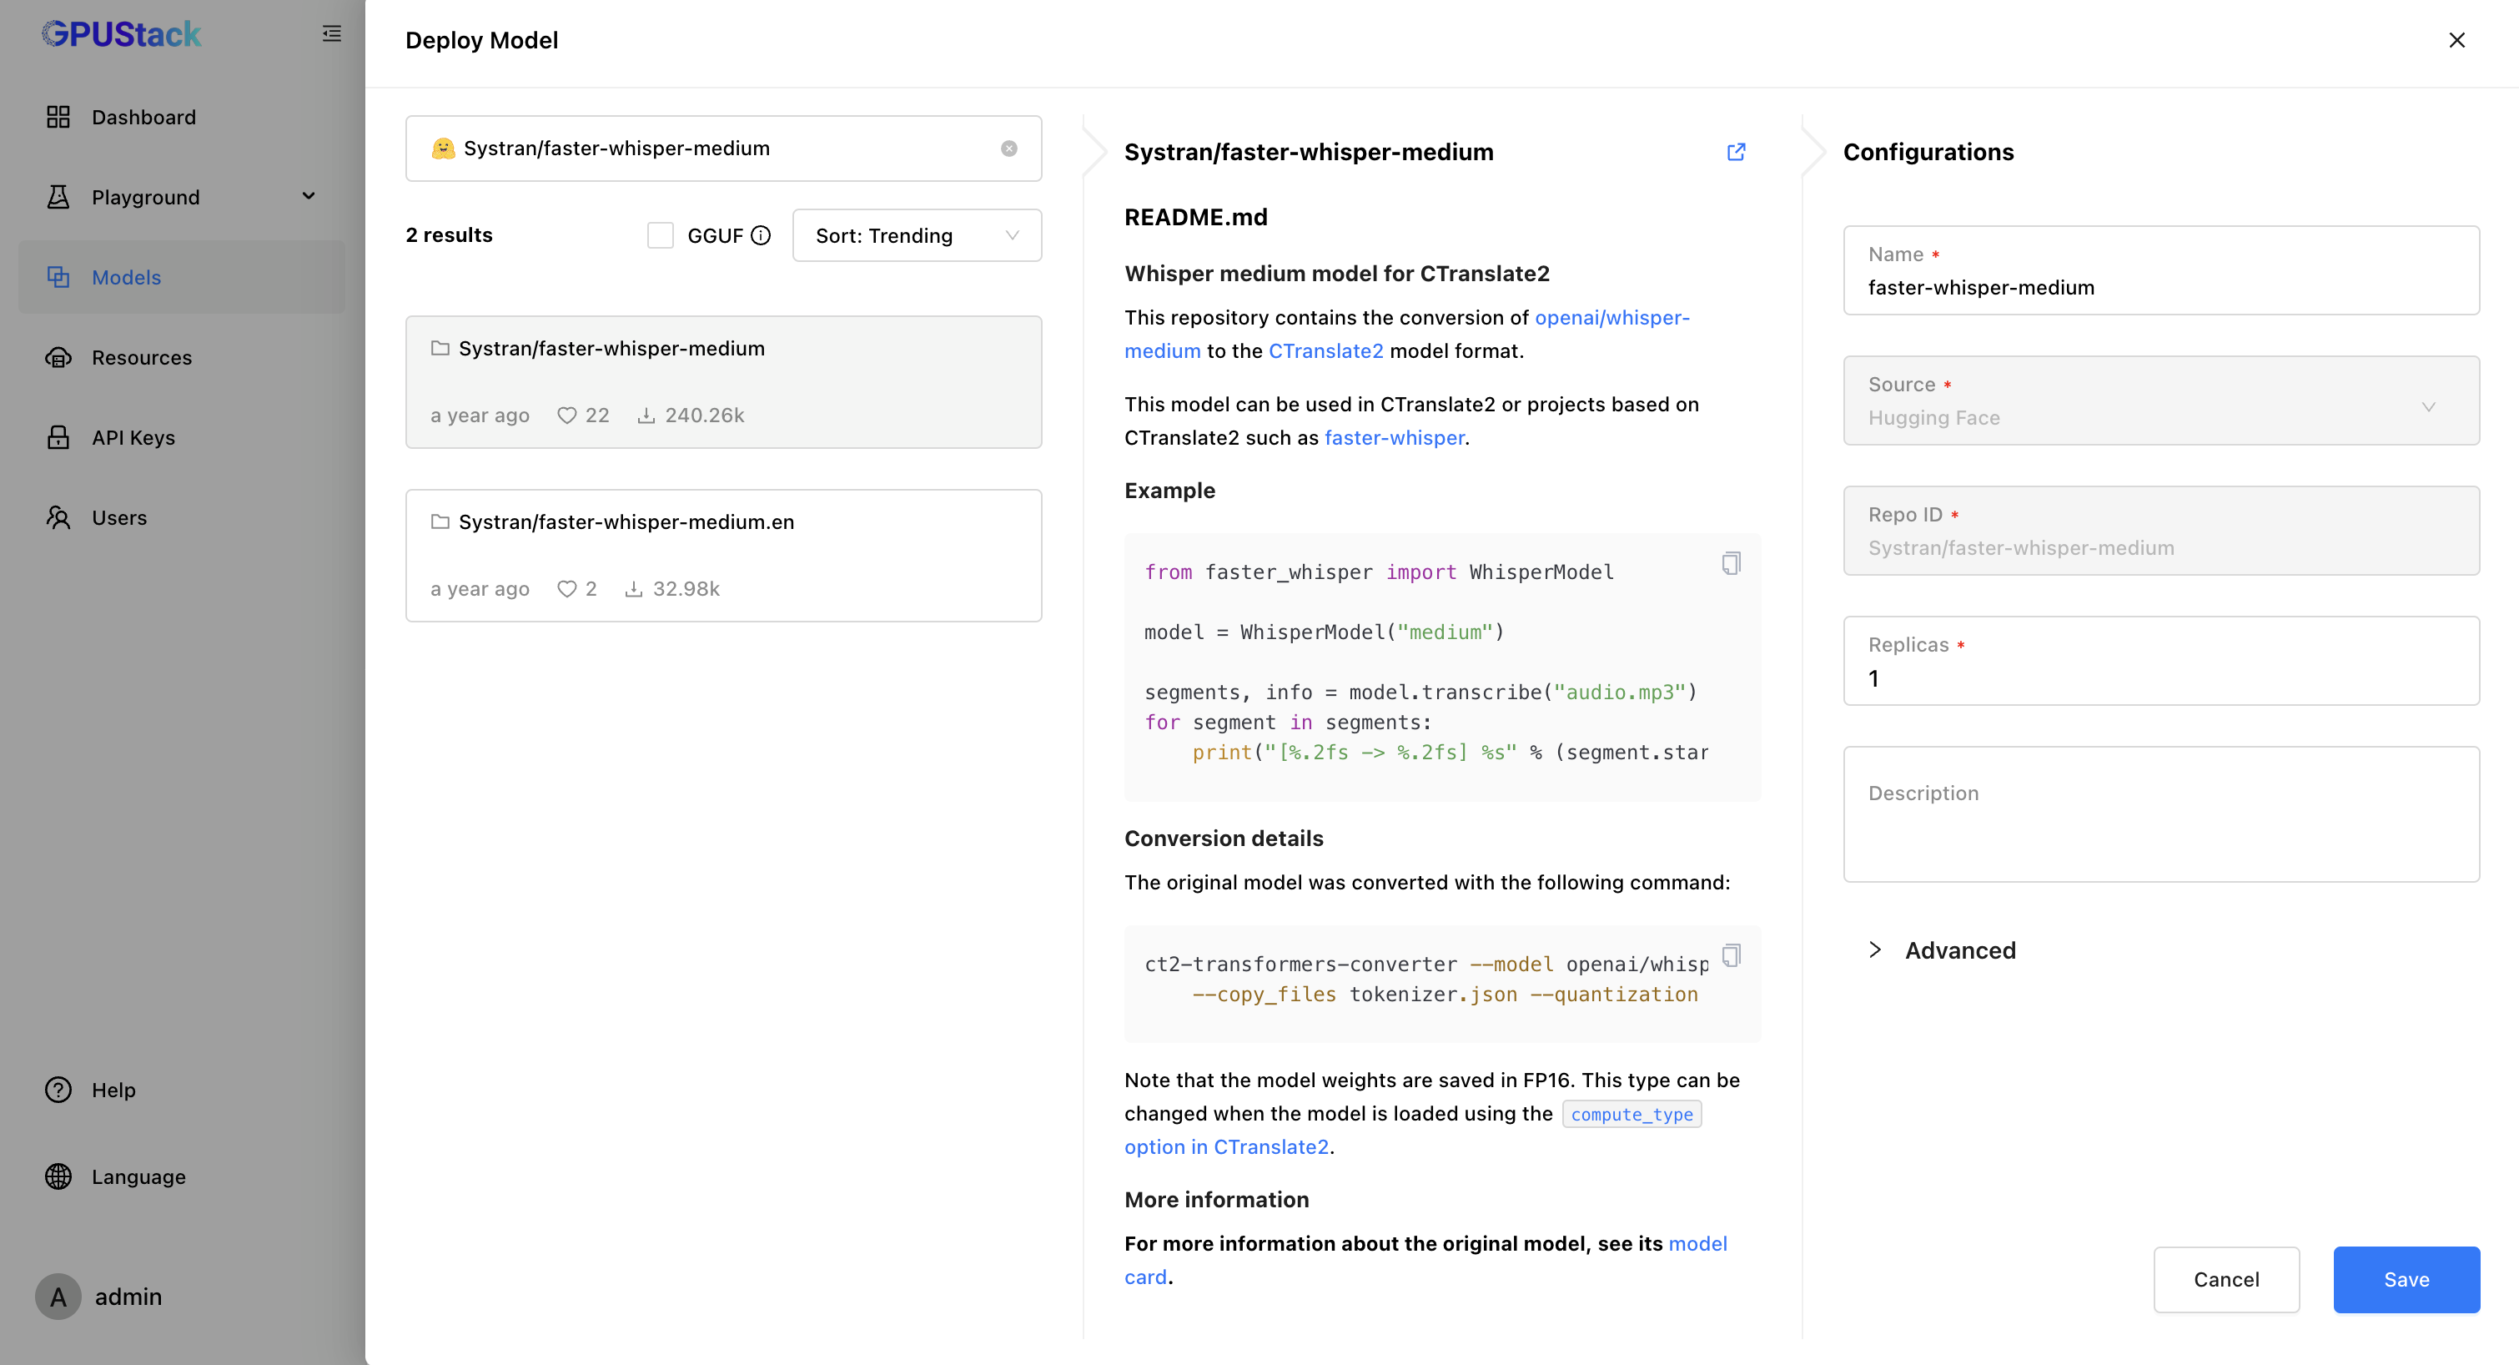Click the Description text area
The width and height of the screenshot is (2519, 1365).
click(2161, 815)
